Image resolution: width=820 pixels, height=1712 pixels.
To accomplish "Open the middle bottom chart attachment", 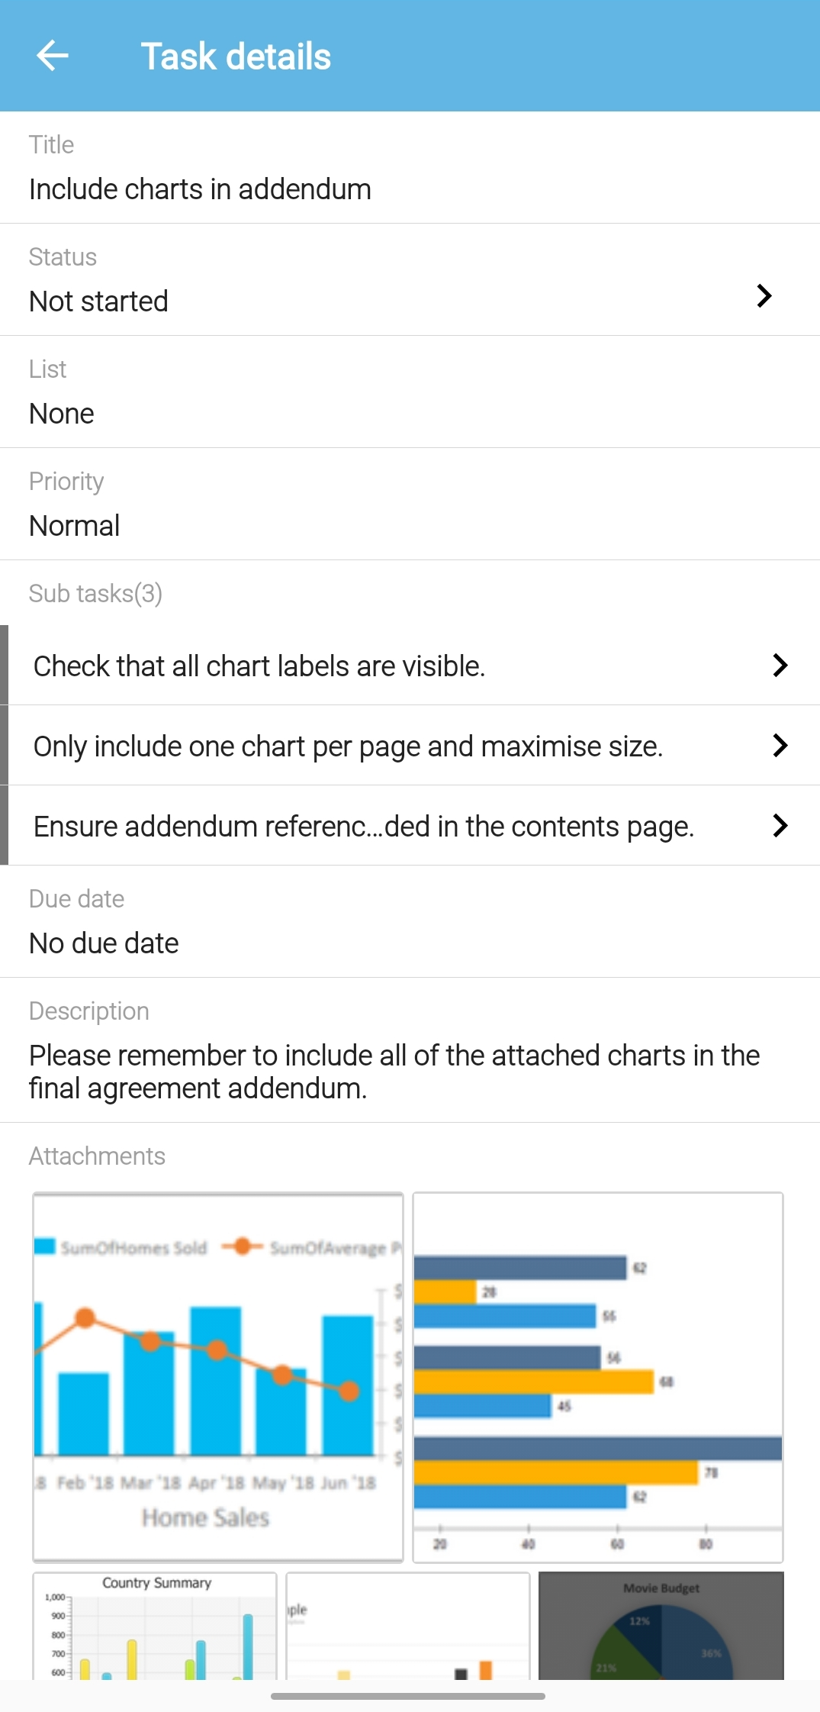I will click(408, 1626).
